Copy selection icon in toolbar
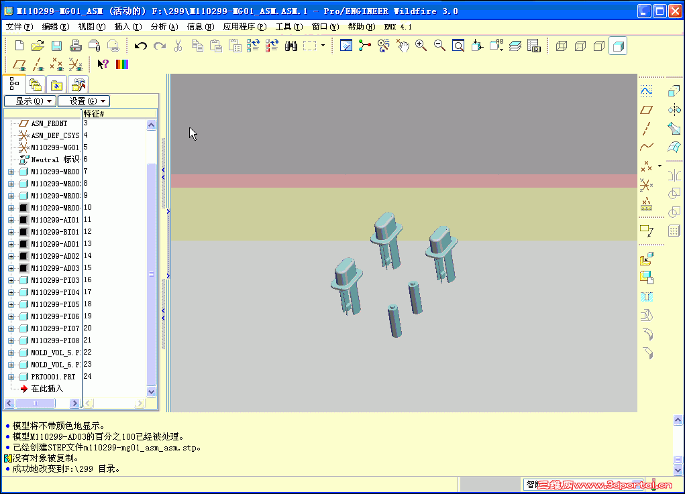This screenshot has width=685, height=494. click(x=197, y=46)
